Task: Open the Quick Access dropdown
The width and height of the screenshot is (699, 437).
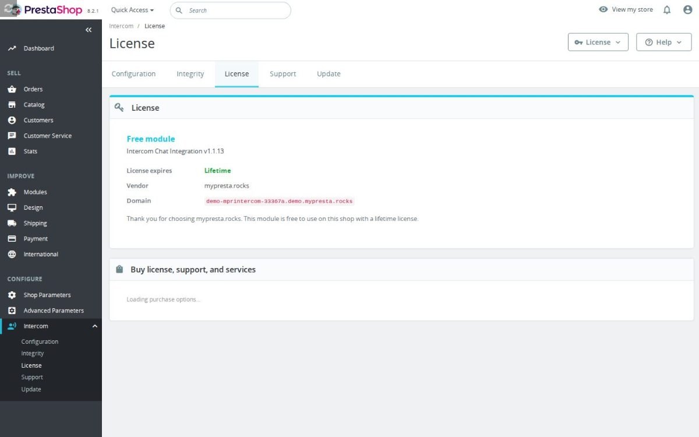Action: 133,10
